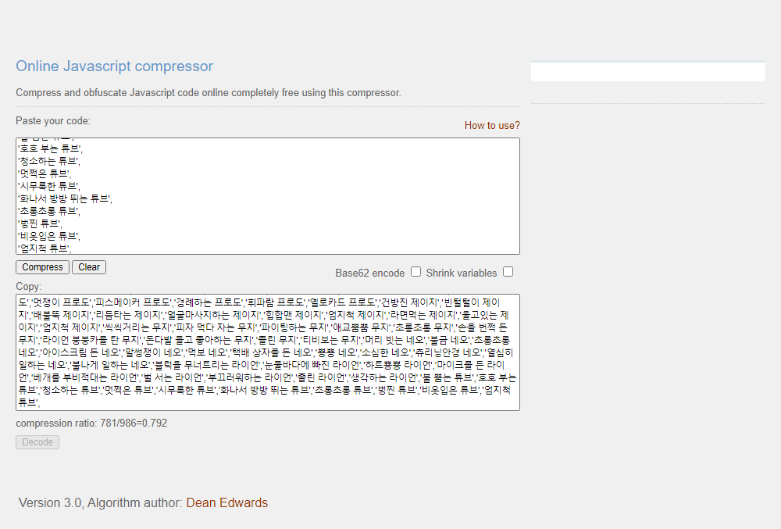781x529 pixels.
Task: Click the 'Compress and obfuscate Javascript' description
Action: pyautogui.click(x=209, y=93)
